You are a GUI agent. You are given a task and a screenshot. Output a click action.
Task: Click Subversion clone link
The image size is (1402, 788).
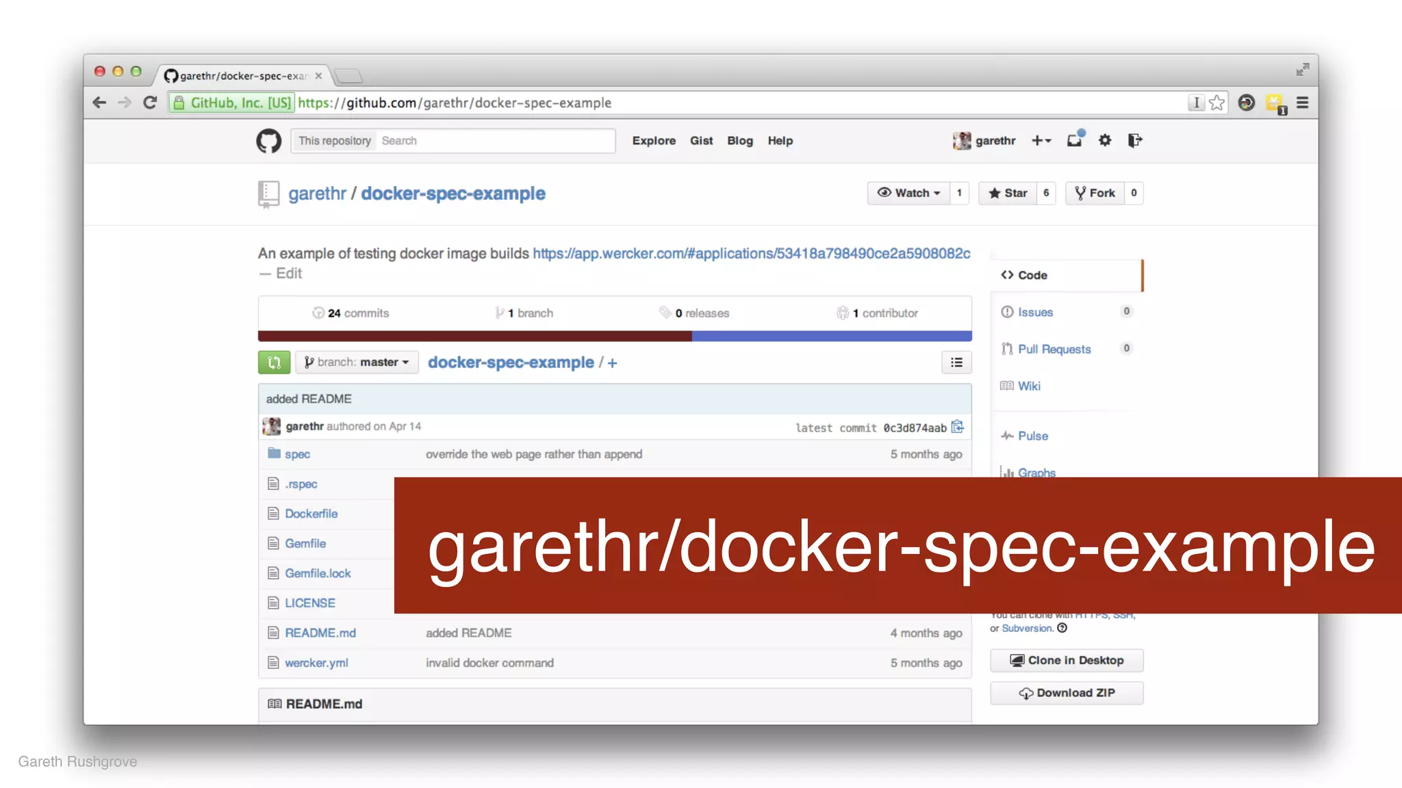(x=1027, y=628)
